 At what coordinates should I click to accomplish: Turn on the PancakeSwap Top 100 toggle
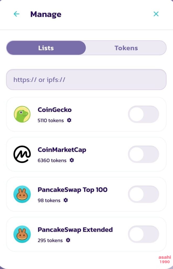click(x=143, y=194)
